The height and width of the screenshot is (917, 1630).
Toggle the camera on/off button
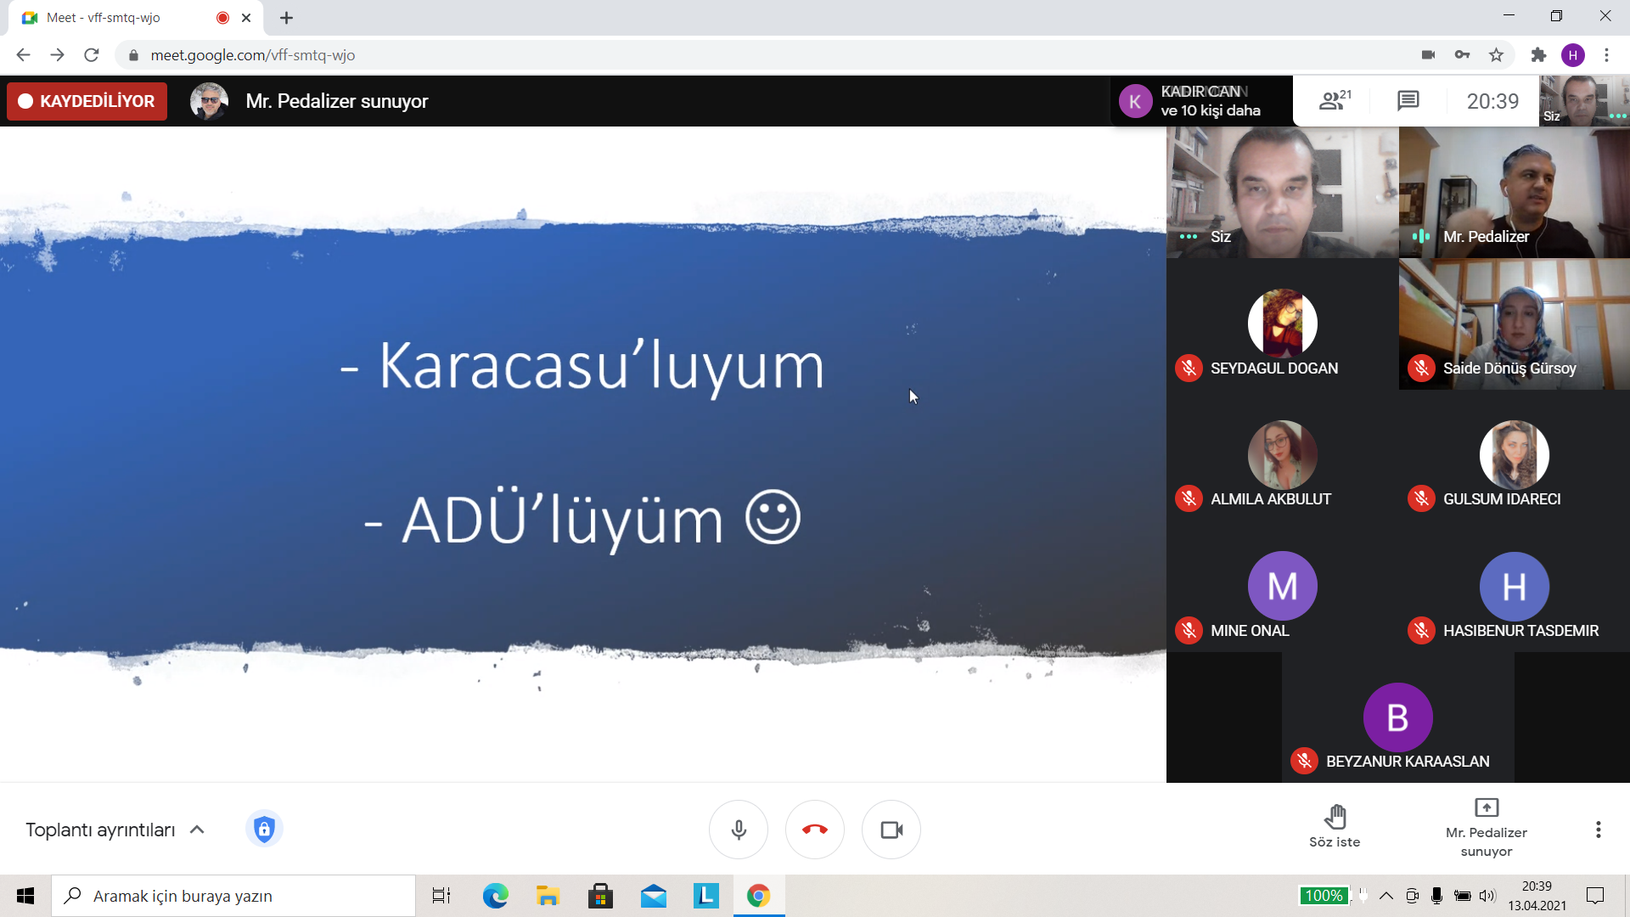click(891, 830)
